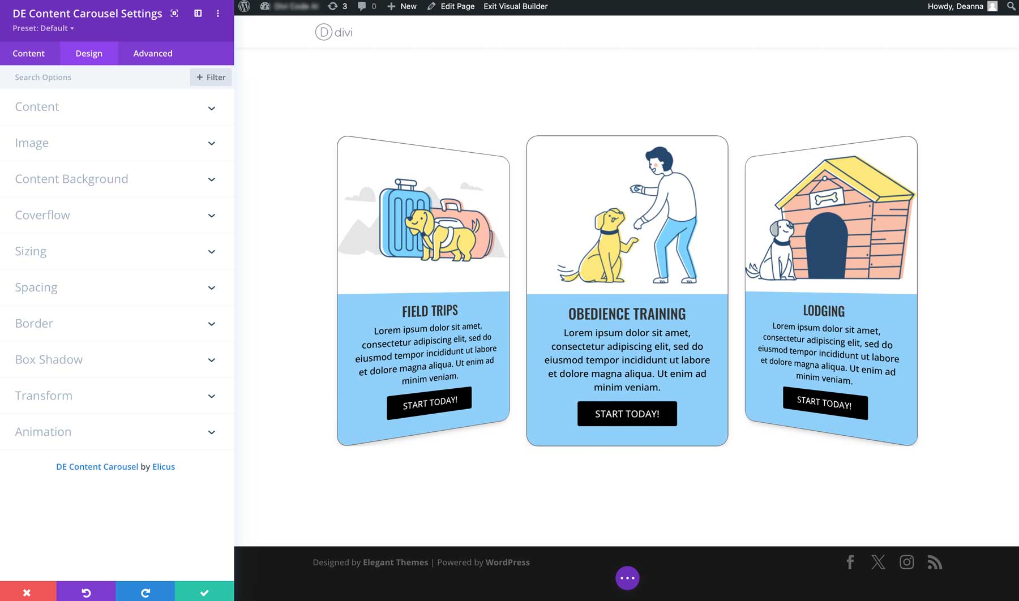Image resolution: width=1019 pixels, height=601 pixels.
Task: Expand the Image settings group
Action: pos(117,143)
